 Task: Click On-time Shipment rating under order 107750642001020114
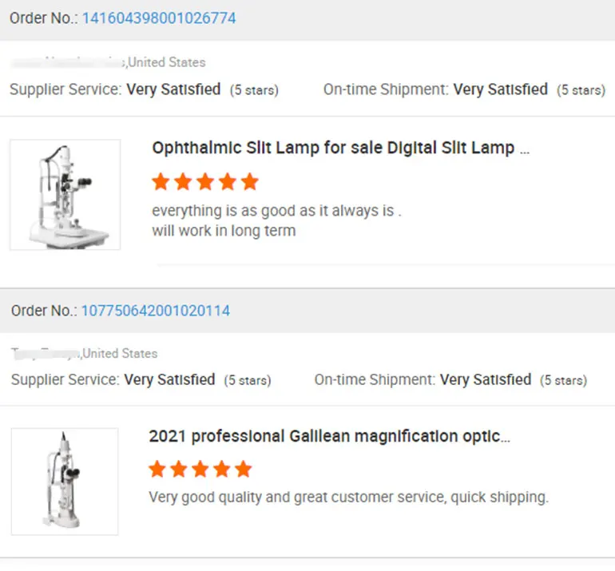tap(486, 380)
